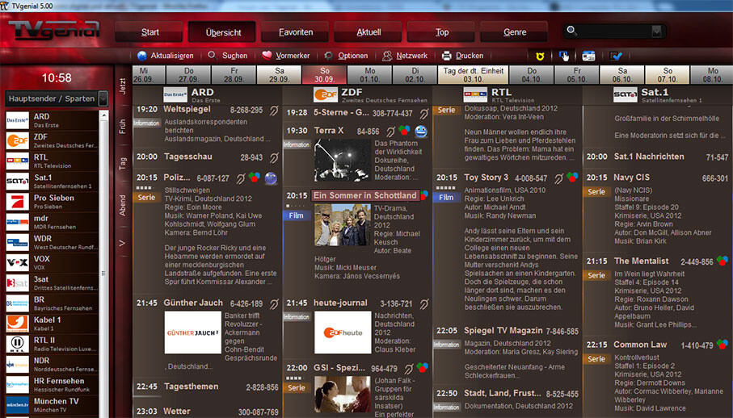This screenshot has height=418, width=733.
Task: Choose München TV in the channel list
Action: click(52, 405)
